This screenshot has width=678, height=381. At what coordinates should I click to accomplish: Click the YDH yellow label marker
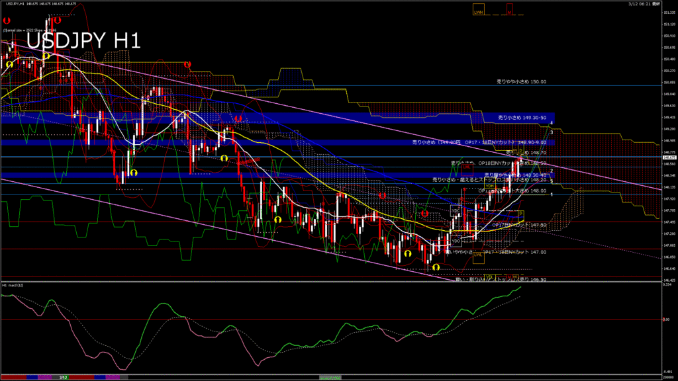click(x=489, y=186)
